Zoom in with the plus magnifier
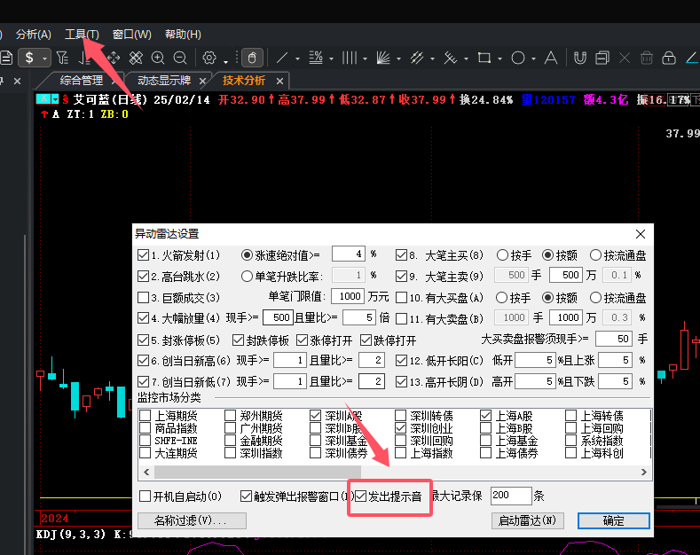 (158, 58)
